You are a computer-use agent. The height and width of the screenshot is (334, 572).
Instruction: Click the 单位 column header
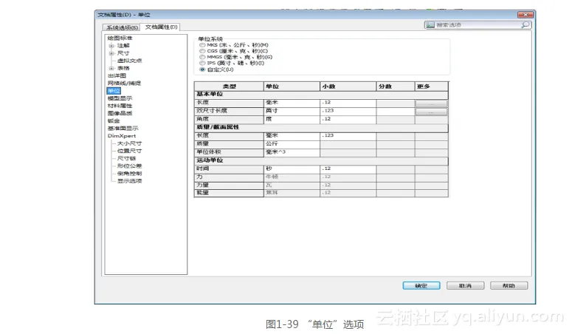coord(292,86)
